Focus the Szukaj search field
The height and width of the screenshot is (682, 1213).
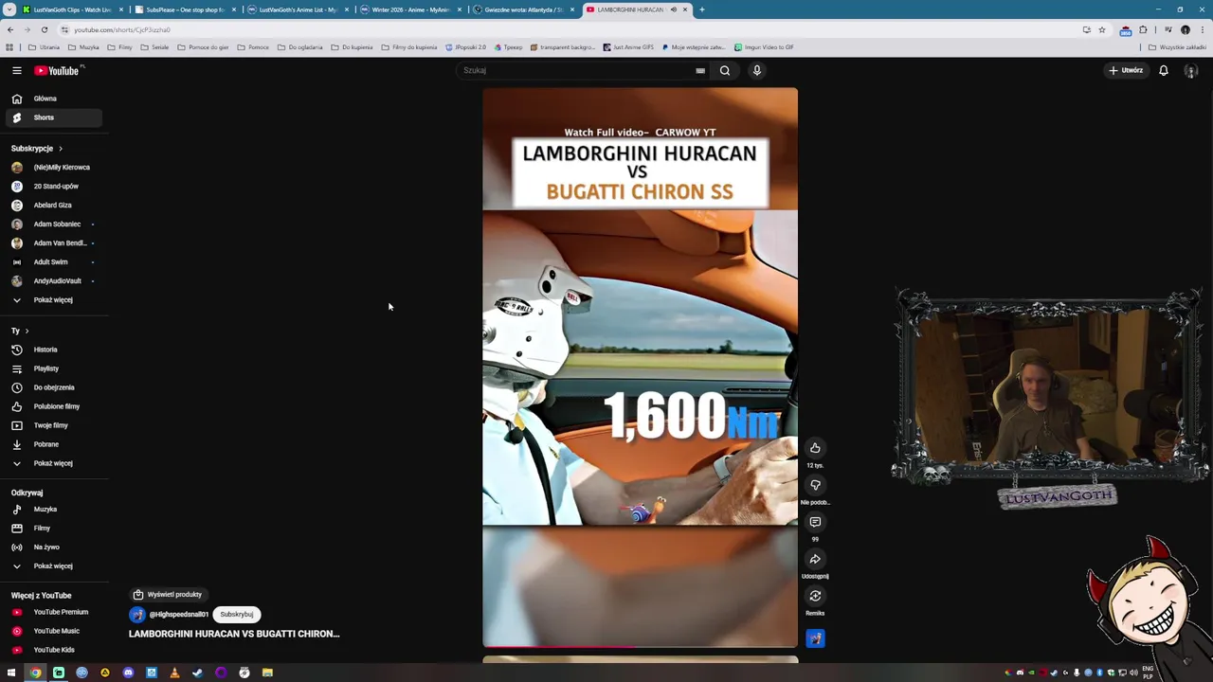tap(576, 70)
